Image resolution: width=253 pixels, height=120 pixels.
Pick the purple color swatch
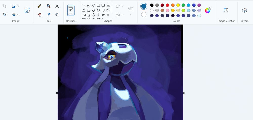point(199,5)
